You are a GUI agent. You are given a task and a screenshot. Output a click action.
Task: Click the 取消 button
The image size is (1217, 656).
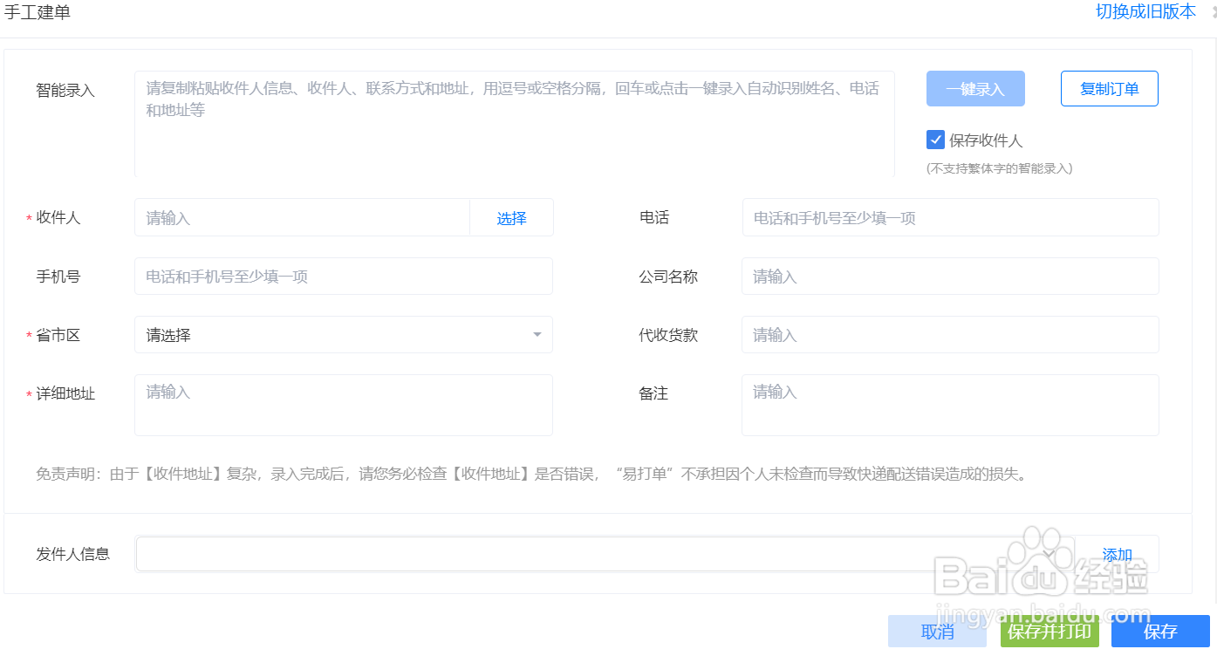click(937, 631)
